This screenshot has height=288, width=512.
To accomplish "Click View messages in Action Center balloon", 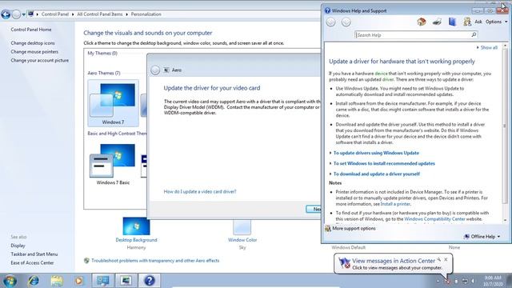I will pos(394,261).
